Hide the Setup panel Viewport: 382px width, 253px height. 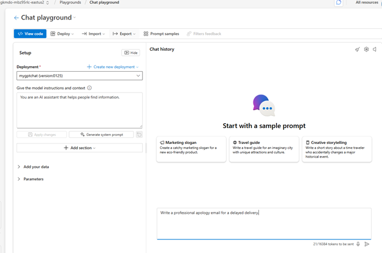[x=131, y=53]
